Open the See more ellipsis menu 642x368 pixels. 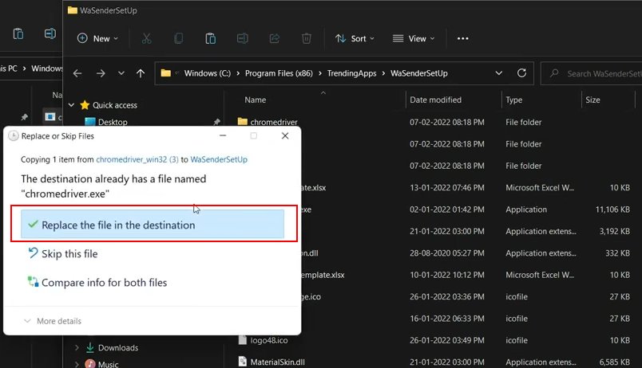(x=462, y=38)
